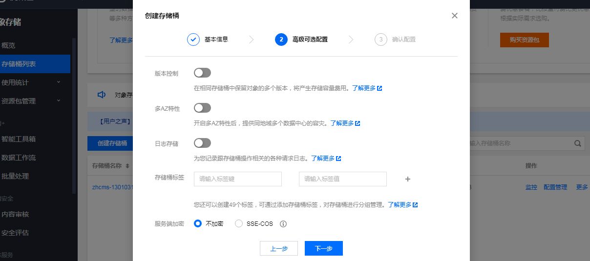Screen dimensions: 590x261
Task: Sort by 存储桶名称 column arrows
Action: (x=127, y=166)
